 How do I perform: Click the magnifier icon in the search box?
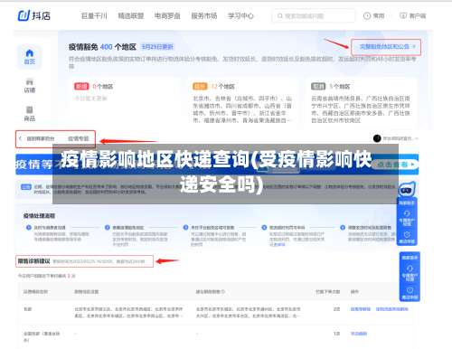pyautogui.click(x=280, y=15)
